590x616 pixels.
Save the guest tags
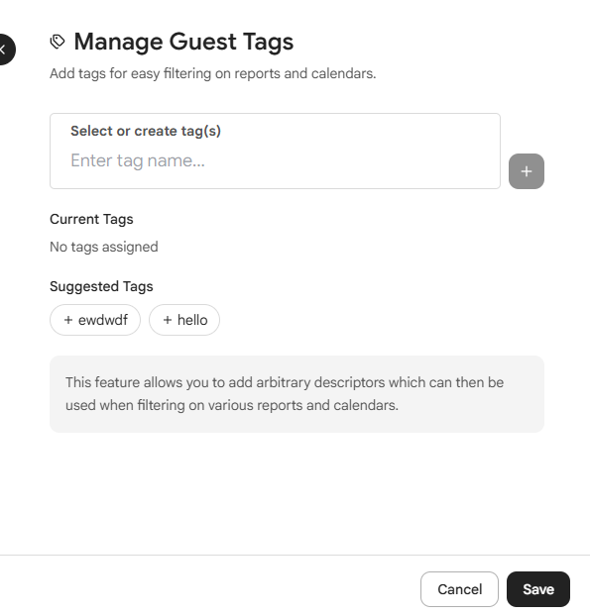[538, 589]
